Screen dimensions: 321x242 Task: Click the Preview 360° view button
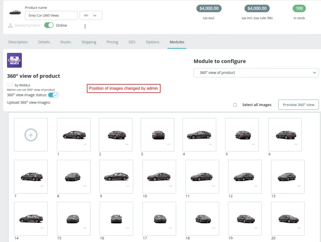pyautogui.click(x=299, y=105)
